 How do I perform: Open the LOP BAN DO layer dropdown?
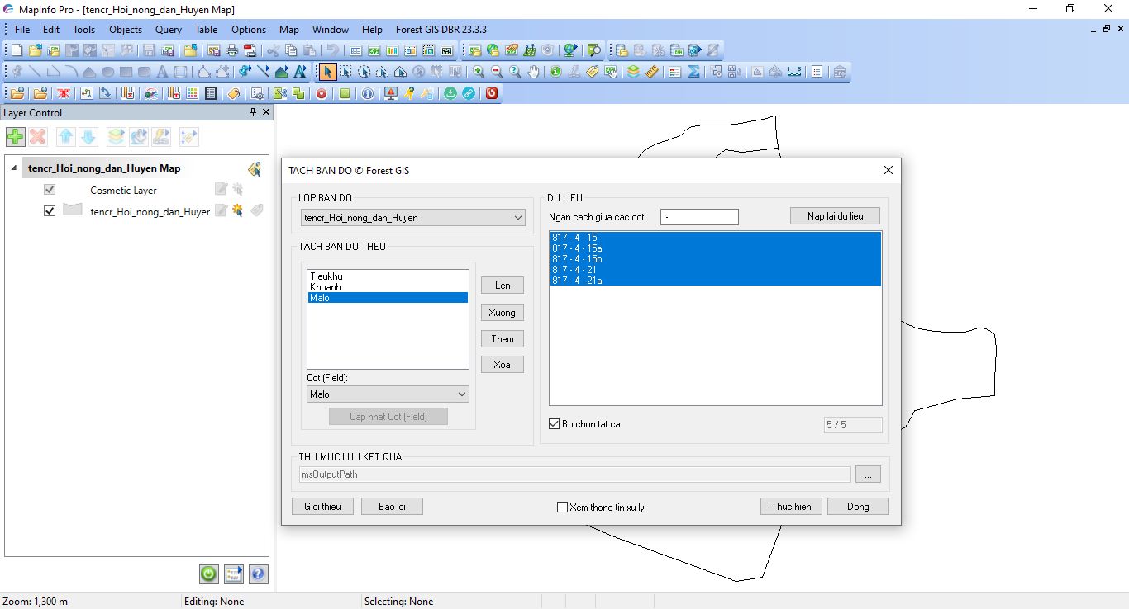518,218
